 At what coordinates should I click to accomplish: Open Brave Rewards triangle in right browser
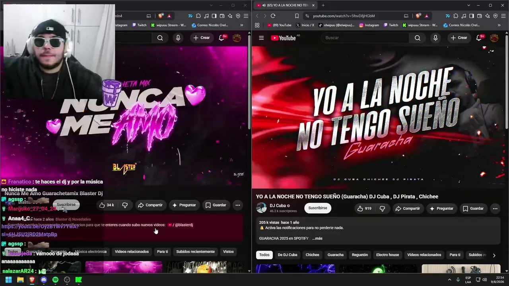427,16
